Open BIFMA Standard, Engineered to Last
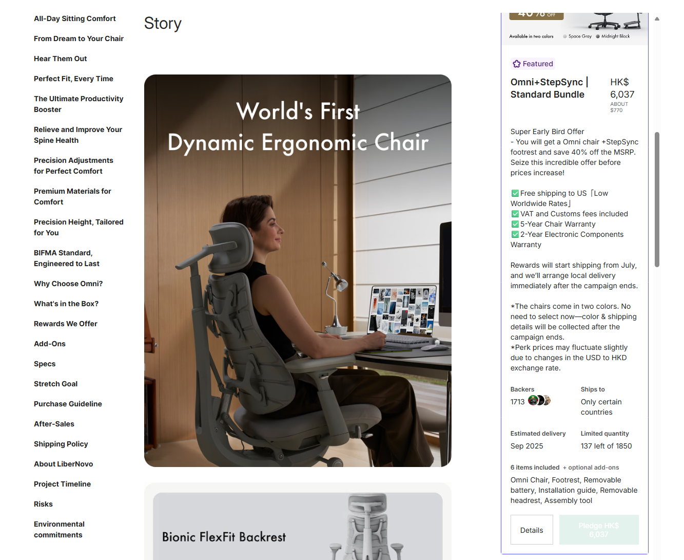Image resolution: width=684 pixels, height=560 pixels. tap(67, 258)
